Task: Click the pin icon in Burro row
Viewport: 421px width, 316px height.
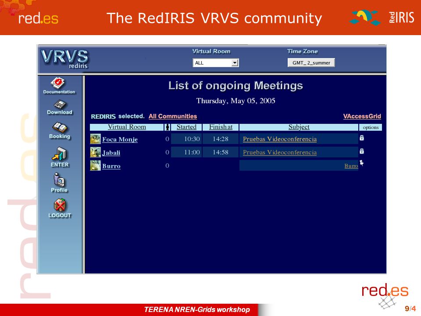Action: click(x=362, y=163)
